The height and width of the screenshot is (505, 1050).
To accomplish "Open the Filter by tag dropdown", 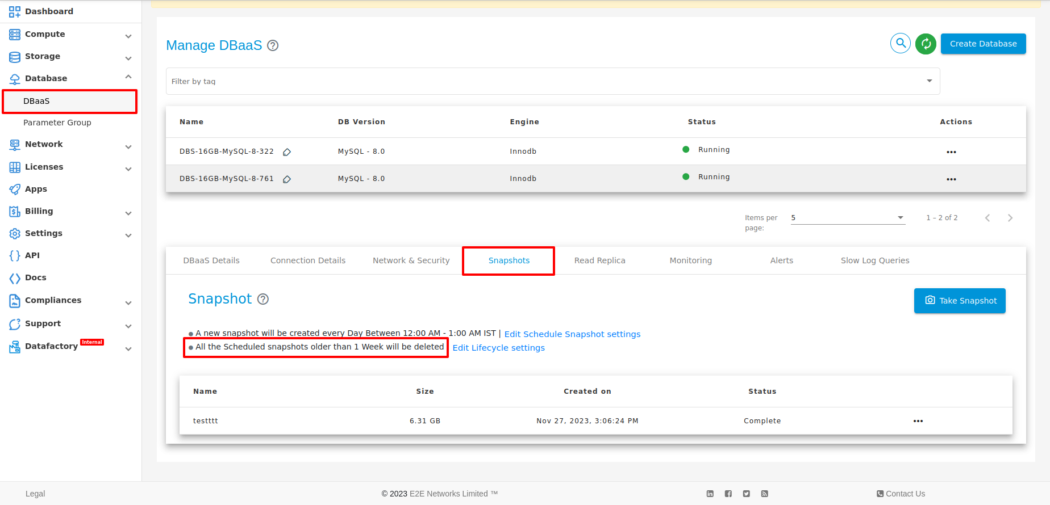I will coord(553,81).
